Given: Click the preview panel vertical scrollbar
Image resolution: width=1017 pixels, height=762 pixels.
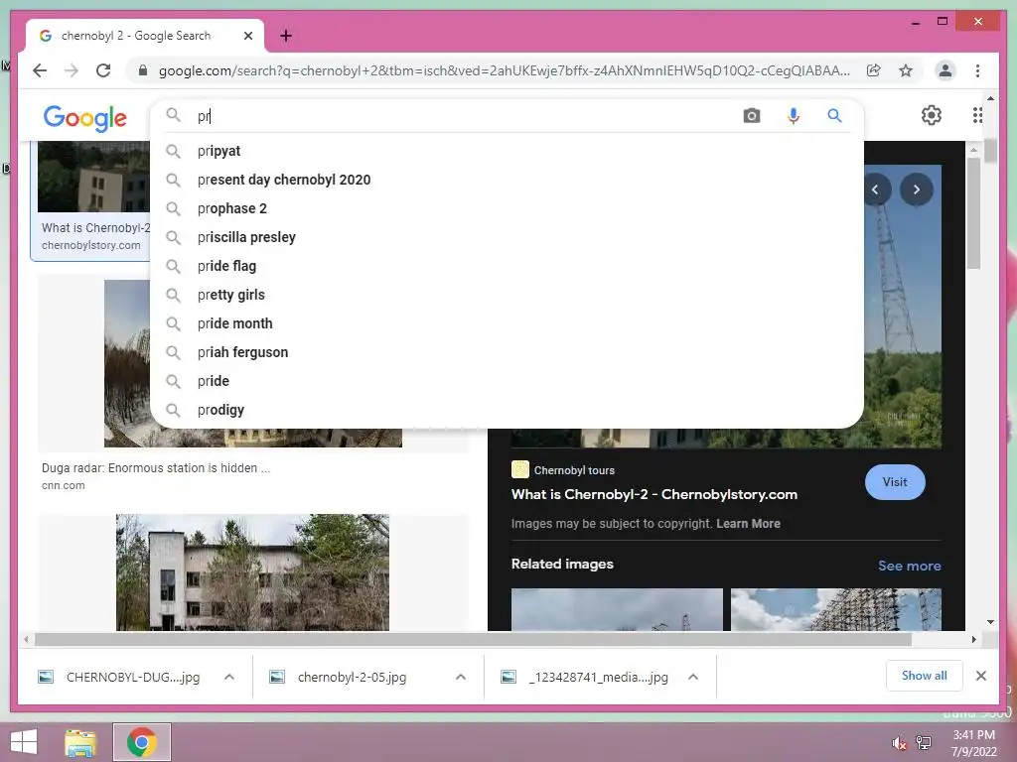Looking at the screenshot, I should pyautogui.click(x=973, y=214).
